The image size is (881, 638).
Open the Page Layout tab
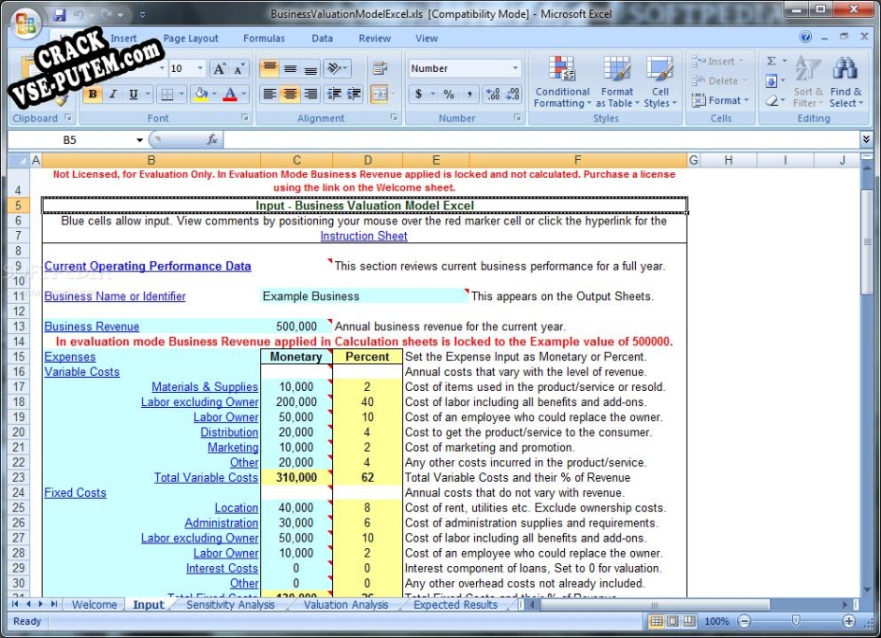[191, 38]
